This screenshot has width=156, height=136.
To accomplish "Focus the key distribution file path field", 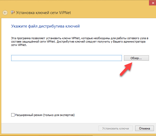I will click(66, 58).
